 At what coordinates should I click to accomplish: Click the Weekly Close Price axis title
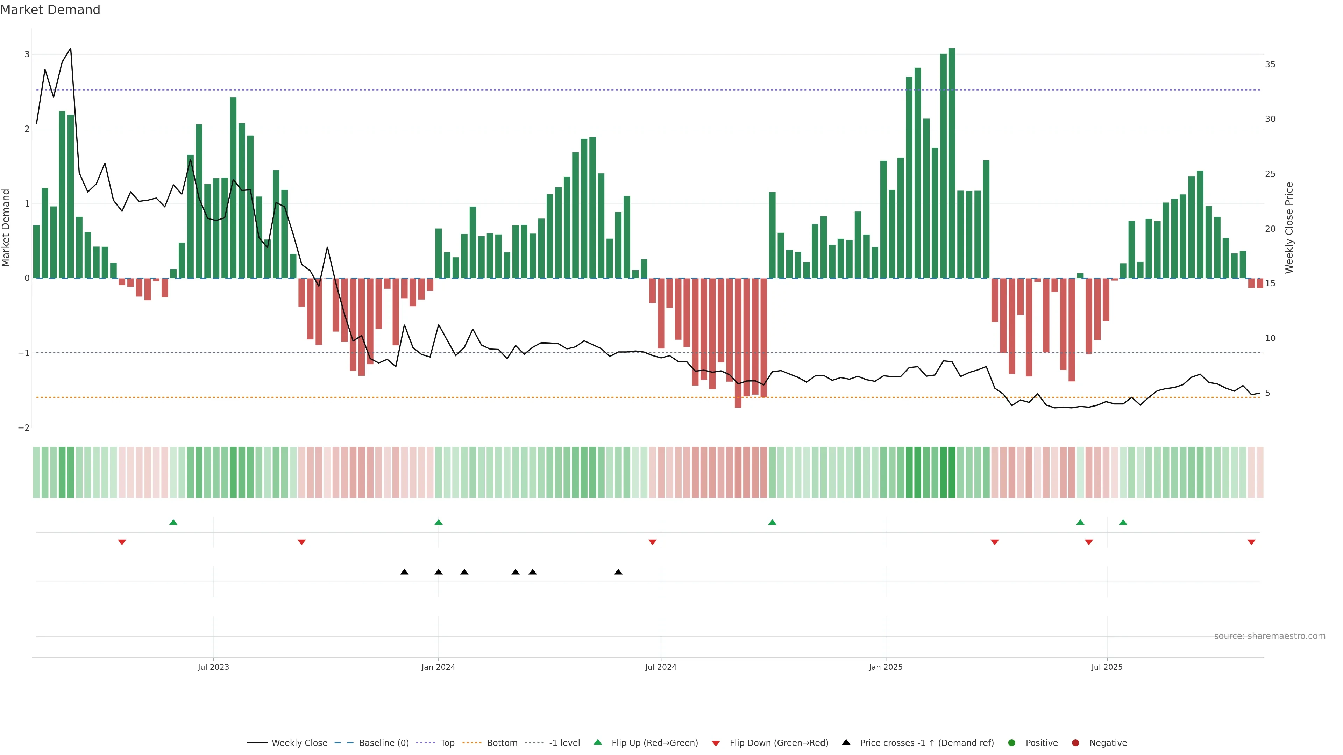(x=1289, y=228)
